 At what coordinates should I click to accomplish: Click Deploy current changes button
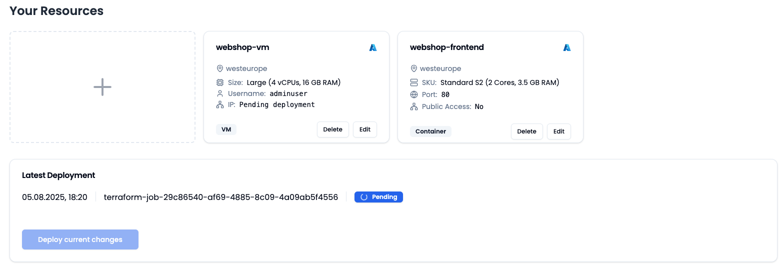pyautogui.click(x=80, y=239)
